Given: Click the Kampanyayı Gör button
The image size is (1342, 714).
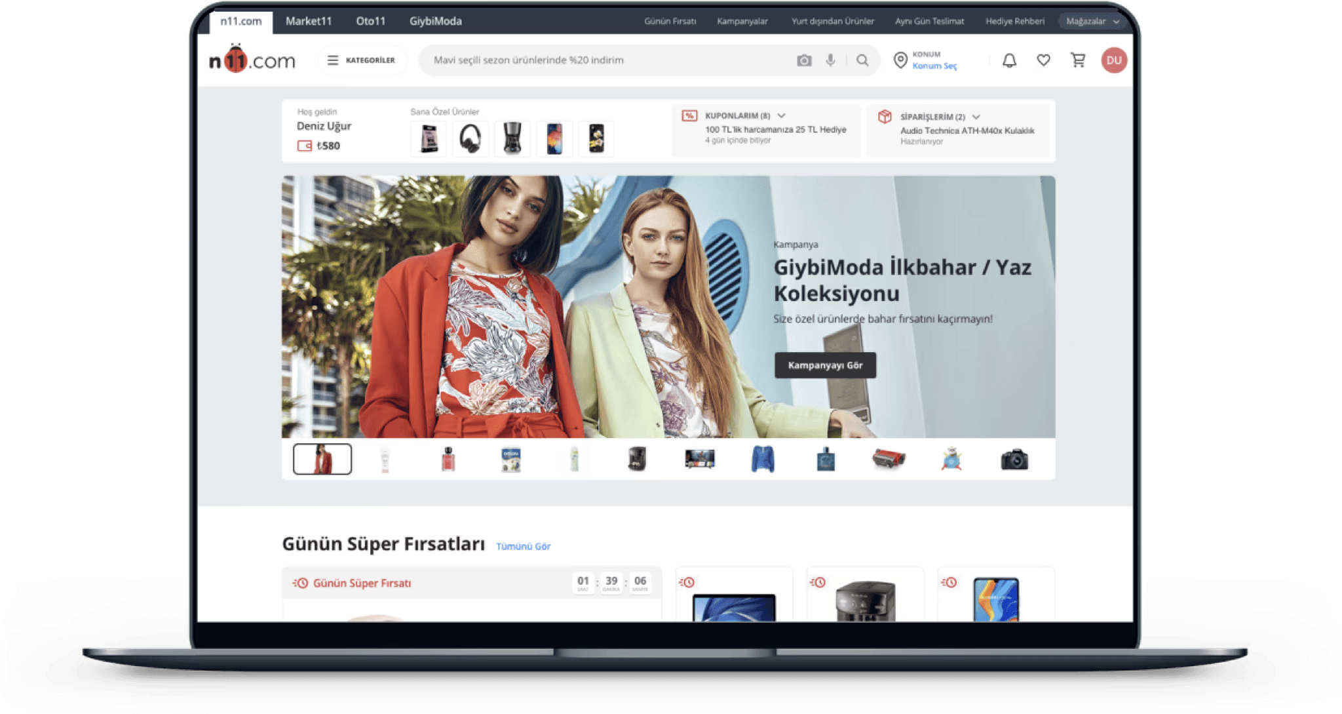Looking at the screenshot, I should point(824,365).
